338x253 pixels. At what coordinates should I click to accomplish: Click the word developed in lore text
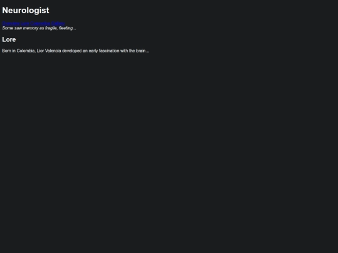[72, 51]
